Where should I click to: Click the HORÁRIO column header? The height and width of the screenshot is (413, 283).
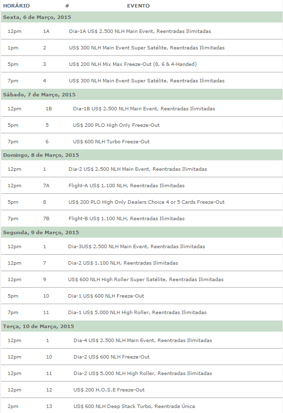(16, 5)
